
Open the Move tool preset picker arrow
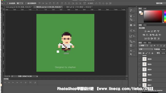click(4, 3)
